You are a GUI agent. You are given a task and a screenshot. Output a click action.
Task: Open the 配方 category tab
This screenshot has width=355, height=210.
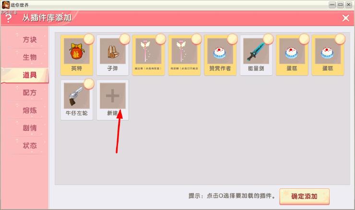[x=30, y=93]
